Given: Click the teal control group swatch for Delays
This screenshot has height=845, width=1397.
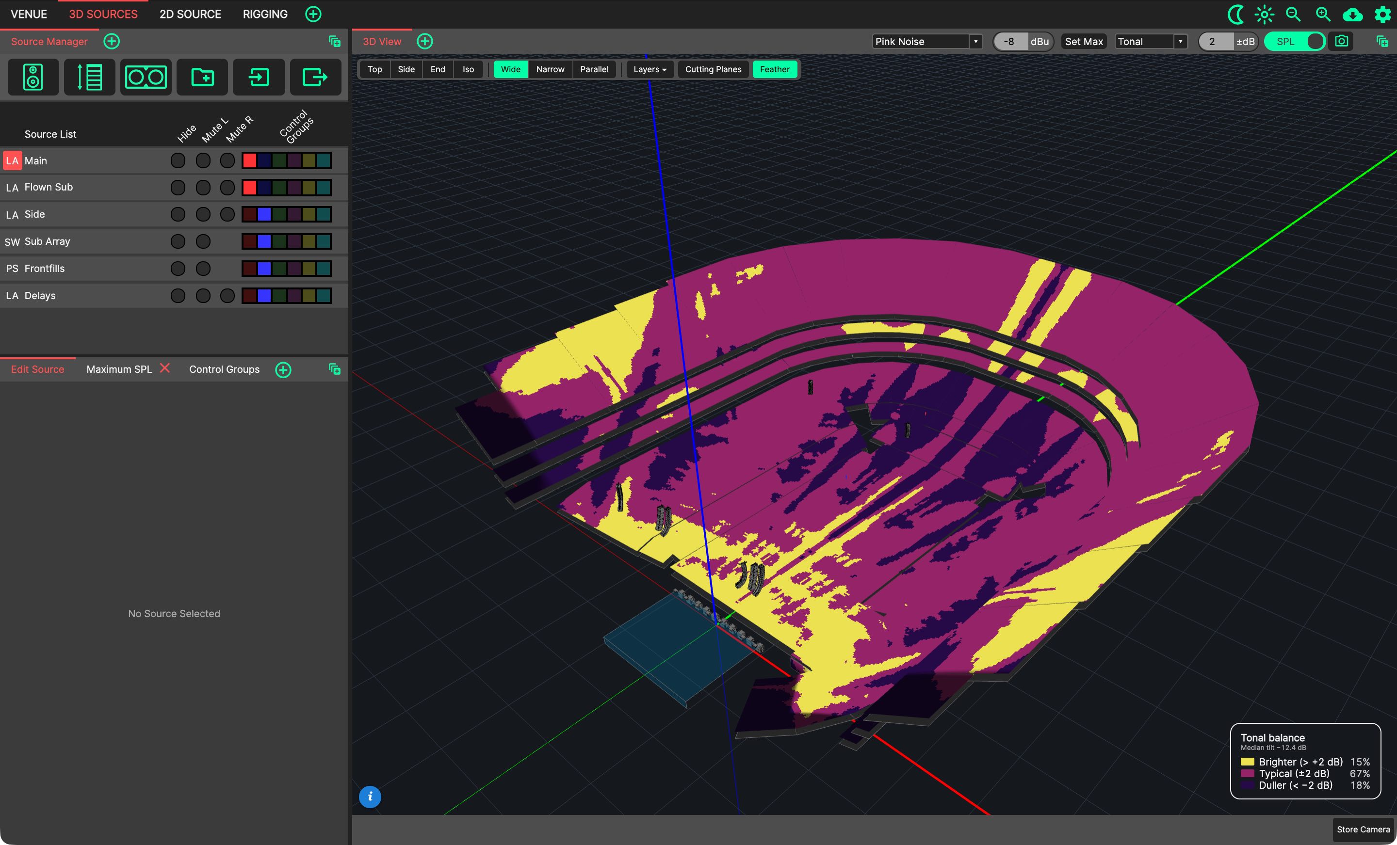Looking at the screenshot, I should pos(324,296).
